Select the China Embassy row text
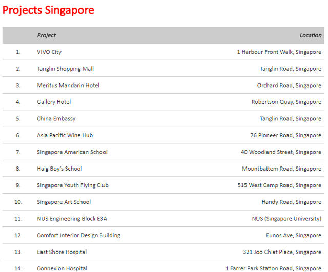 pyautogui.click(x=56, y=119)
